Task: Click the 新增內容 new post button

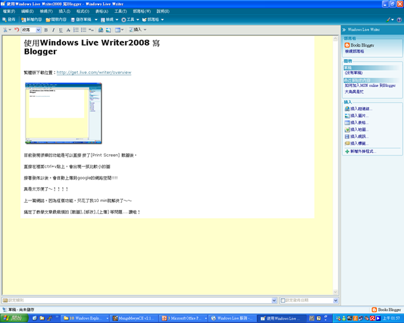Action: (x=32, y=20)
